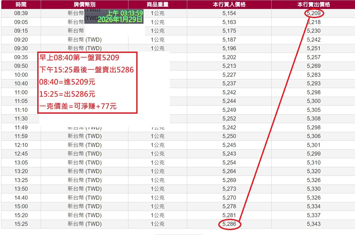Screen dimensions: 355x235
Task: Click buy price 5,249 at 11:10
Action: pyautogui.click(x=229, y=110)
